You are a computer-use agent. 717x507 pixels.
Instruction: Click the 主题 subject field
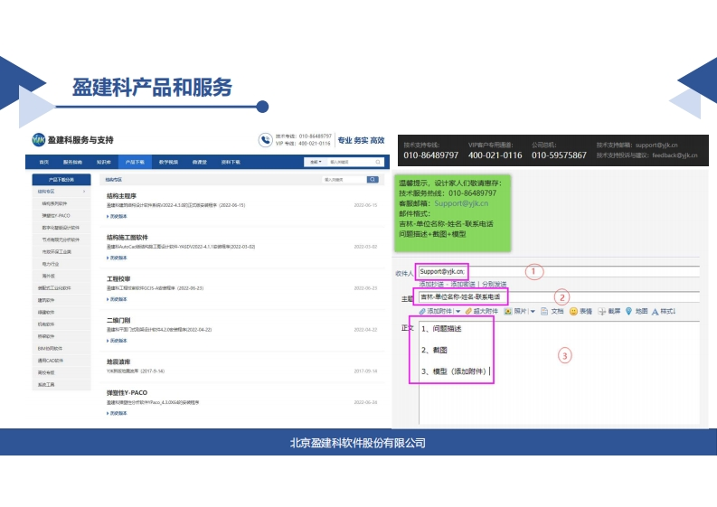(559, 297)
